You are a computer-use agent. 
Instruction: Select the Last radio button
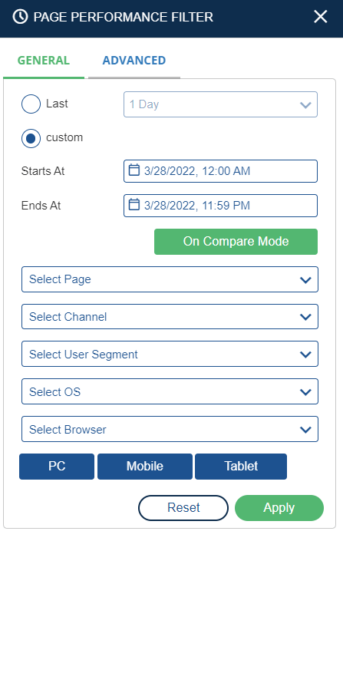31,104
